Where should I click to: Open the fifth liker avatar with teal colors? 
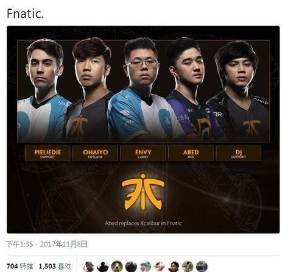(146, 267)
